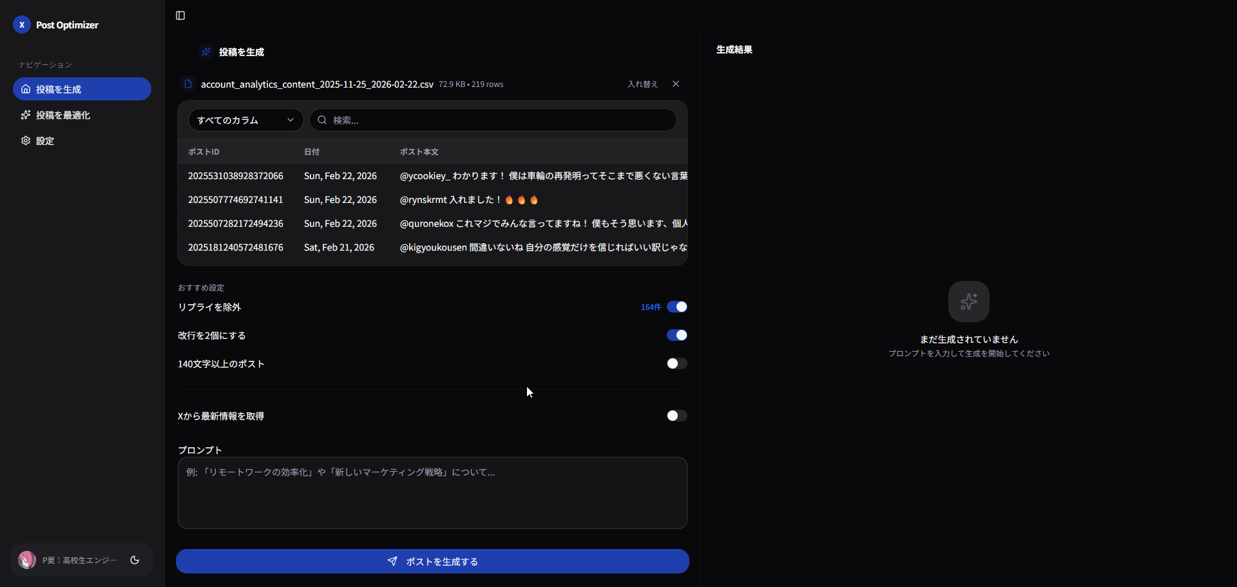Enable Xから最新情報を取得 toggle
Image resolution: width=1237 pixels, height=587 pixels.
676,416
